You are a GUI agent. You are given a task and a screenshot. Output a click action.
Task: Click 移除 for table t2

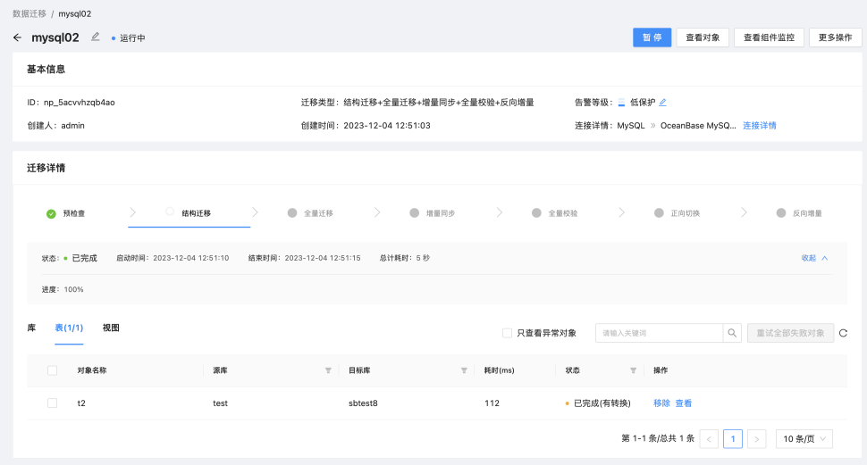661,403
